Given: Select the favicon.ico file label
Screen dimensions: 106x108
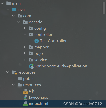Looking at the screenshot, I should [39, 97].
